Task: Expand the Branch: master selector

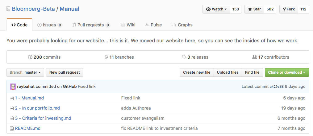Action: point(25,72)
